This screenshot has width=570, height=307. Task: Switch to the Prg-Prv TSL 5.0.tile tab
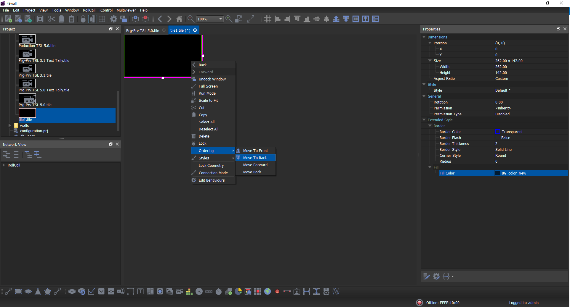[142, 30]
